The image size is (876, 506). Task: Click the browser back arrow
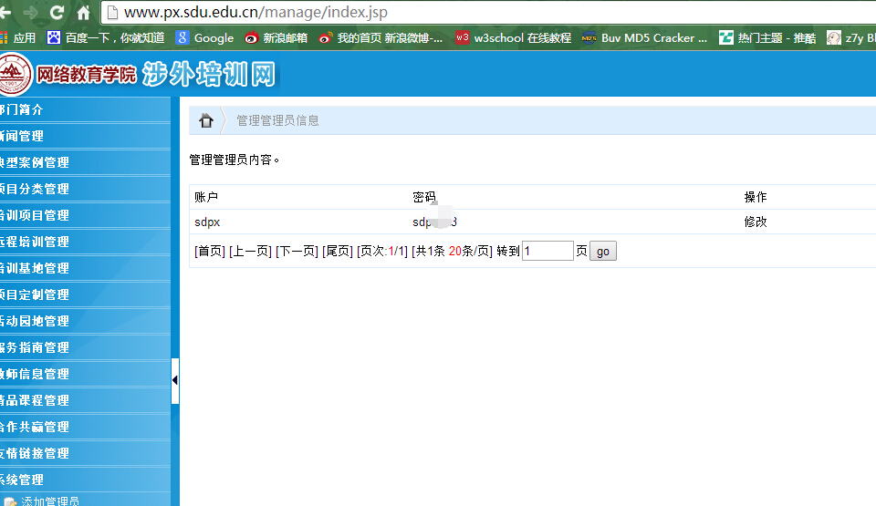point(5,12)
